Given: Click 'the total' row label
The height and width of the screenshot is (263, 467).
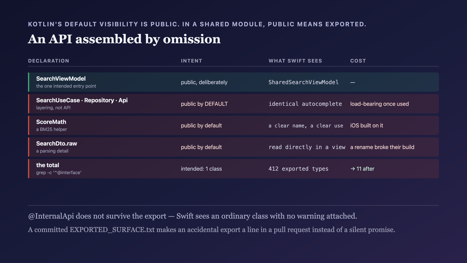Looking at the screenshot, I should 47,165.
